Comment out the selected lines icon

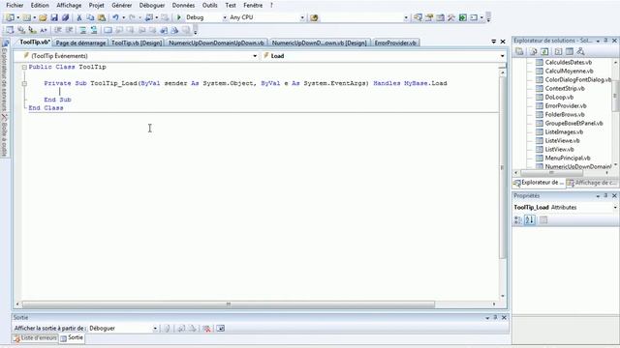pos(82,30)
